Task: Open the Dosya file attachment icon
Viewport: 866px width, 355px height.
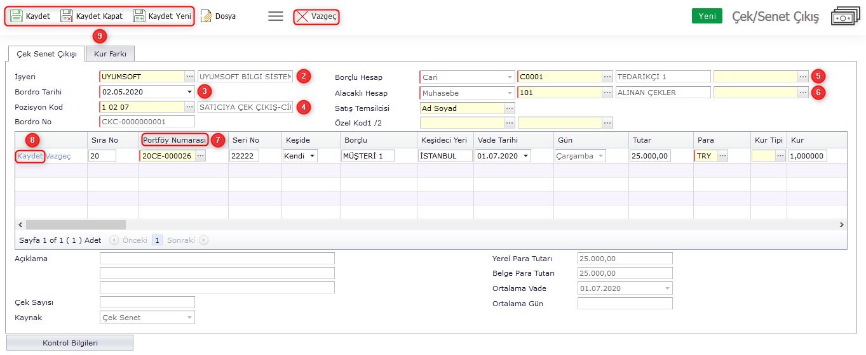Action: pyautogui.click(x=206, y=16)
